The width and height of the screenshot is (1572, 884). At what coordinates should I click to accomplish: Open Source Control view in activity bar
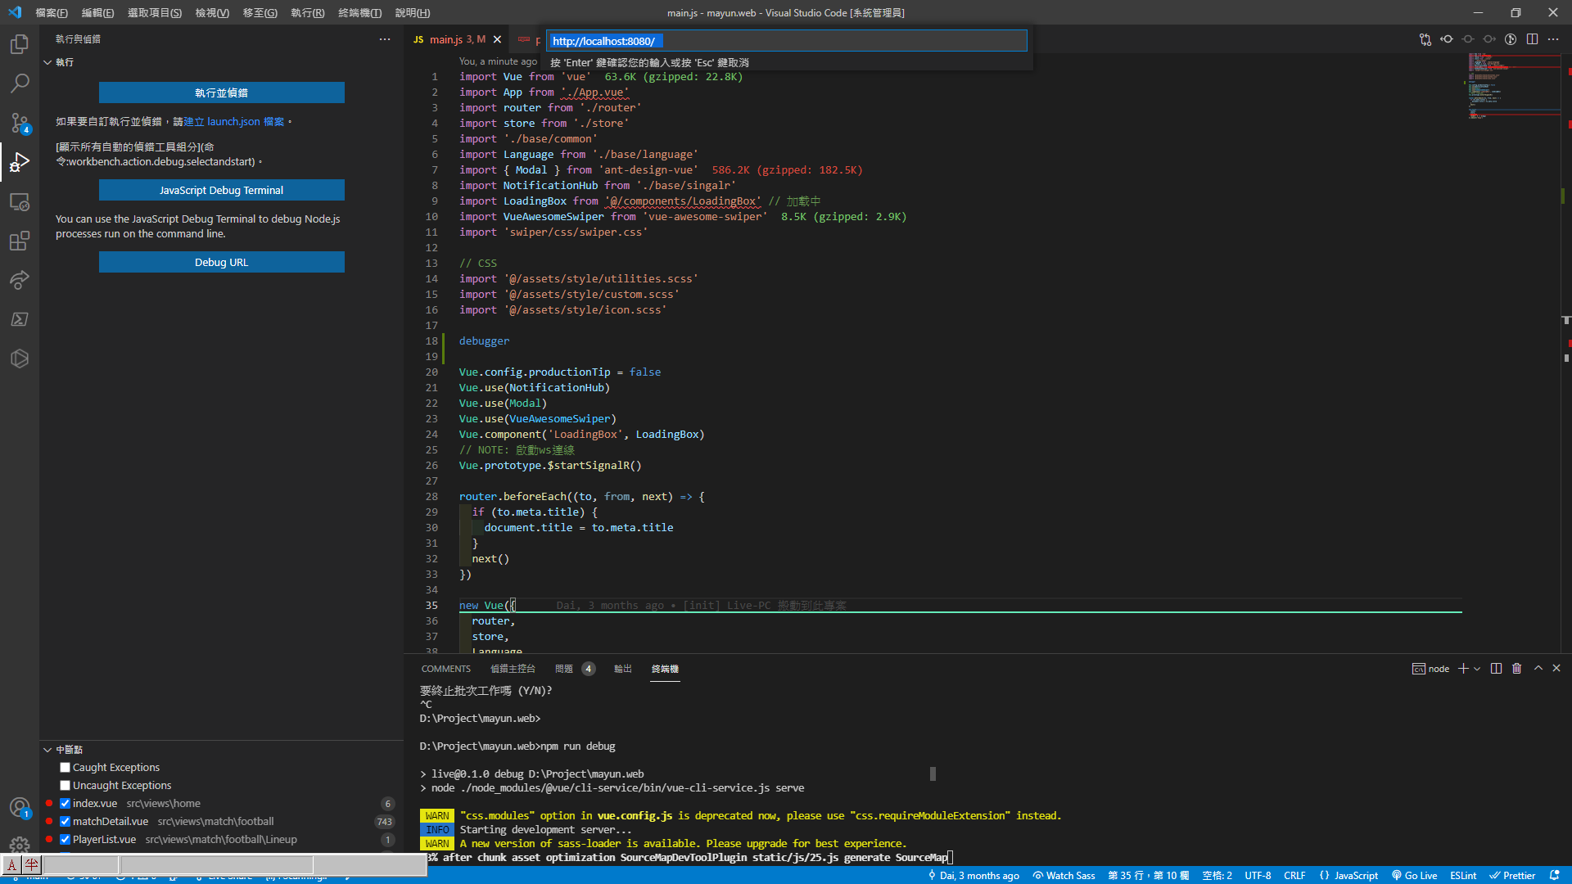[20, 123]
